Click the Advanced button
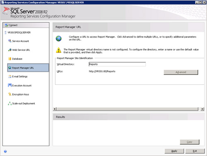The image size is (207, 156). click(181, 72)
